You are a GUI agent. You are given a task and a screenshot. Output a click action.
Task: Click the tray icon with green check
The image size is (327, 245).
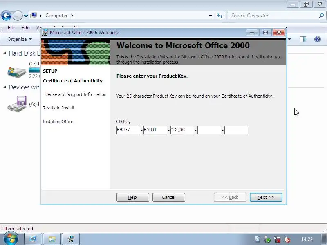[x=267, y=239]
